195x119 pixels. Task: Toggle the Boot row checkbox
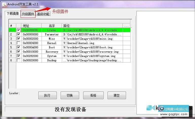click(x=19, y=47)
